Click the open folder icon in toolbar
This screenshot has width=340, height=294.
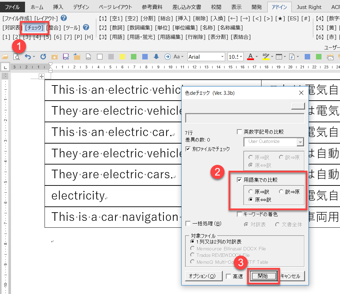point(5,57)
